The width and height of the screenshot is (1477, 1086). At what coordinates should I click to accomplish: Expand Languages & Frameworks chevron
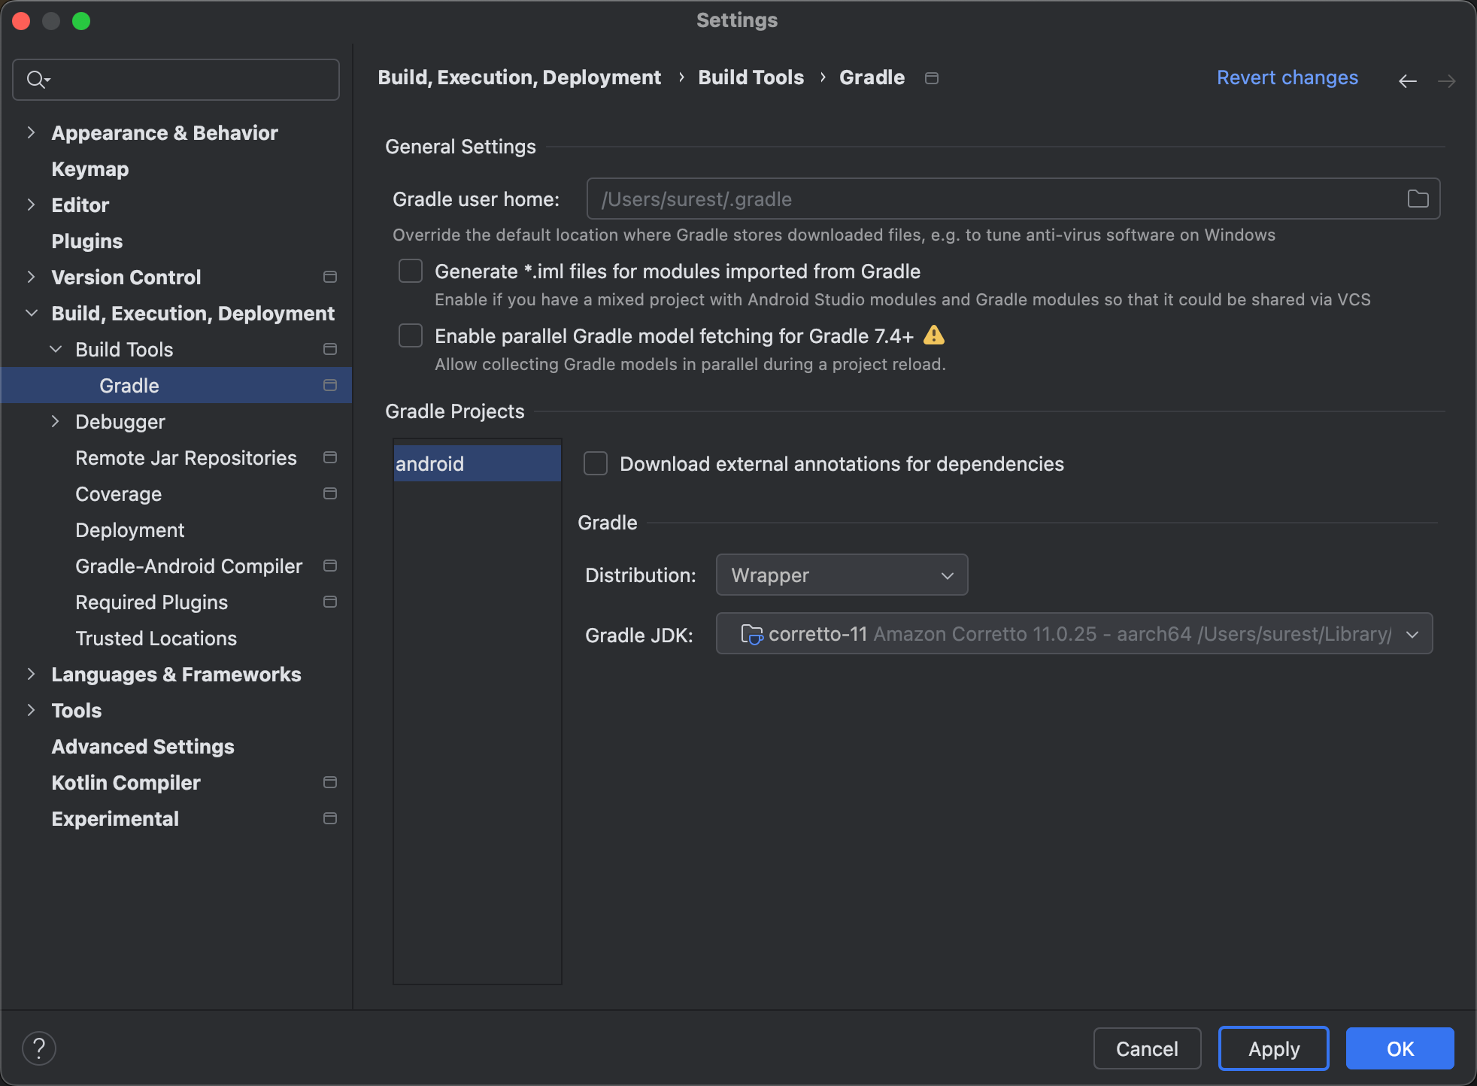pos(31,674)
